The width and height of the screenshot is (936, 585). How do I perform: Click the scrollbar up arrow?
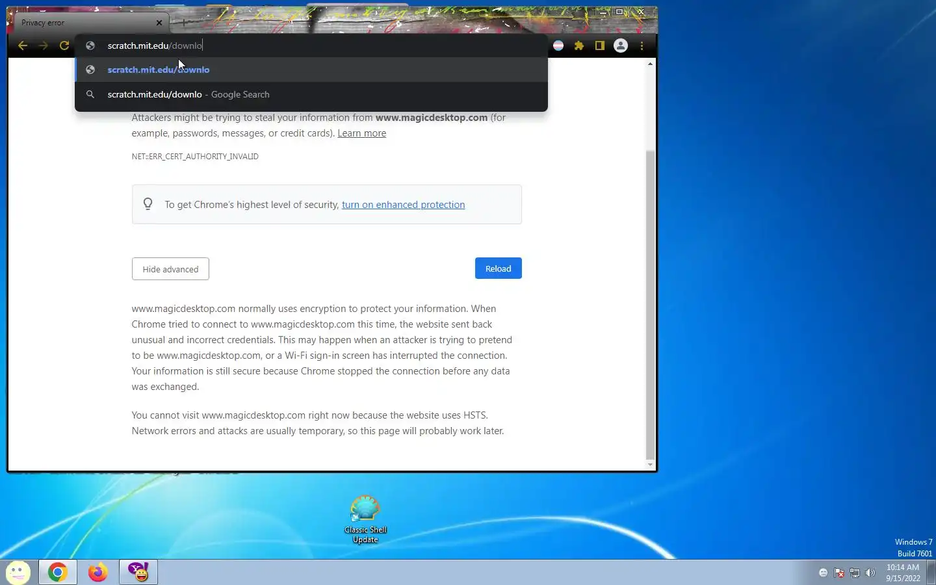coord(650,64)
